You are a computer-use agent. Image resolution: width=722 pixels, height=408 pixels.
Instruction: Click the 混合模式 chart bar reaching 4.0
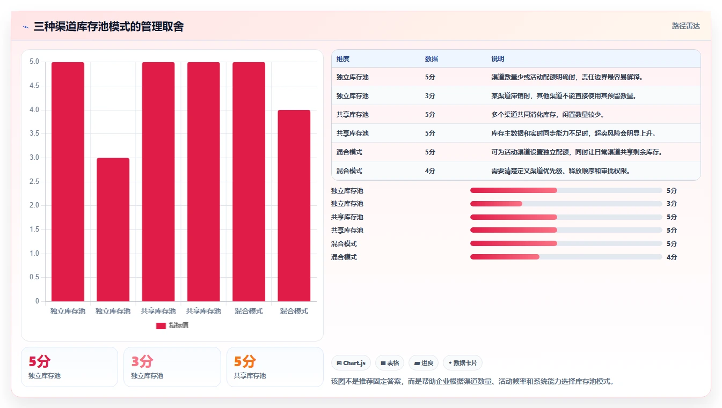[294, 205]
